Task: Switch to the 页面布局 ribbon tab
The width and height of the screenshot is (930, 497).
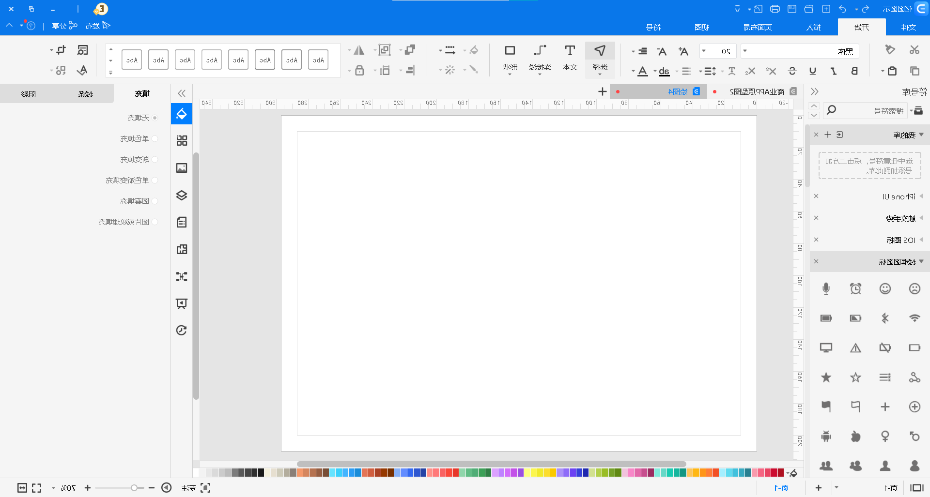Action: 758,27
